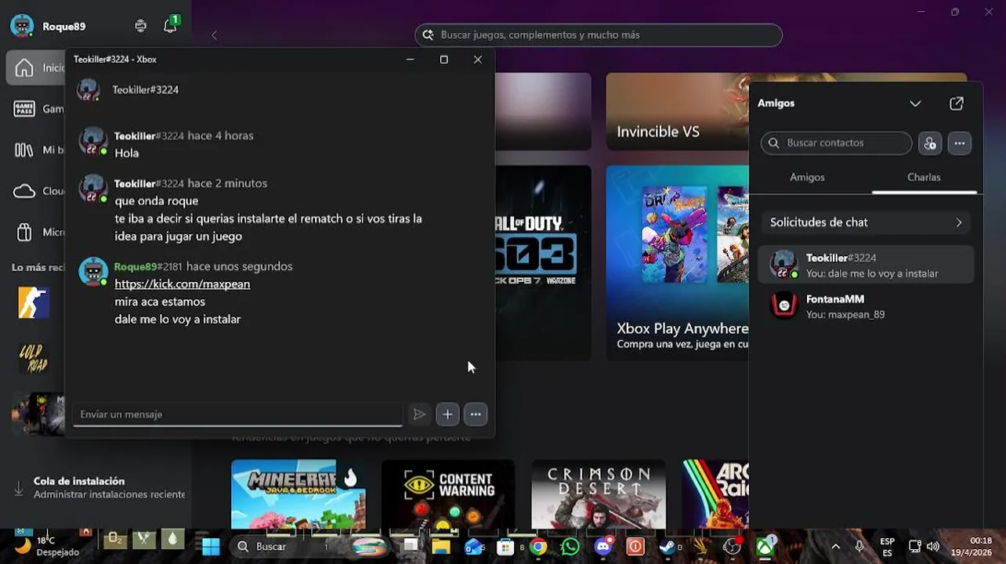Open Game Pass from the sidebar
Image resolution: width=1006 pixels, height=564 pixels.
[x=24, y=109]
